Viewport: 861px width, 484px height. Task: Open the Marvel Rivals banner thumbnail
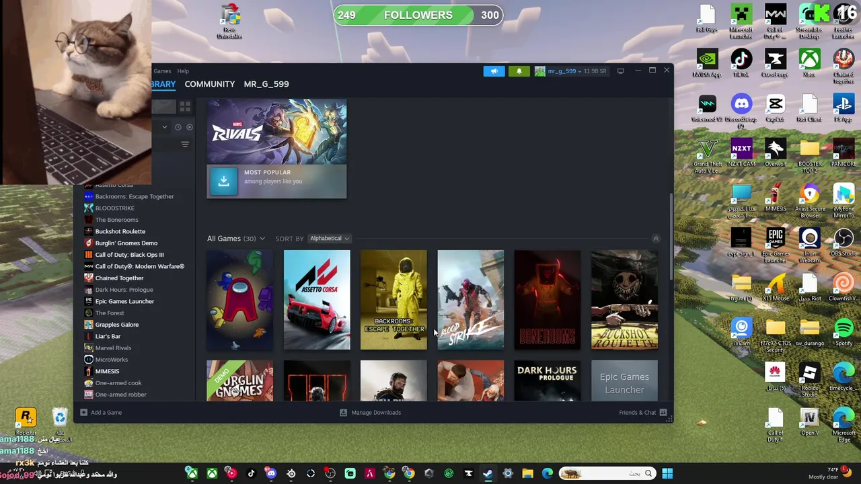pos(276,132)
